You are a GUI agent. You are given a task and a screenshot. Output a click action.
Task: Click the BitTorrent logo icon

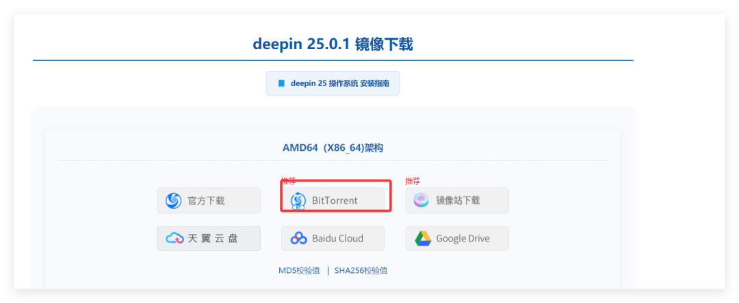tap(298, 201)
